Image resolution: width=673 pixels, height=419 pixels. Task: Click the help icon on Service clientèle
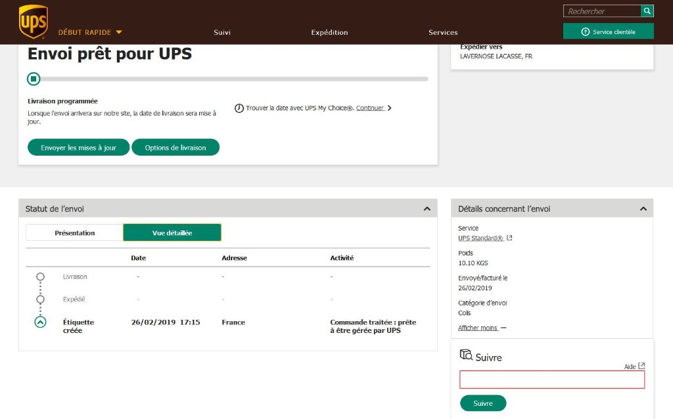click(x=585, y=32)
